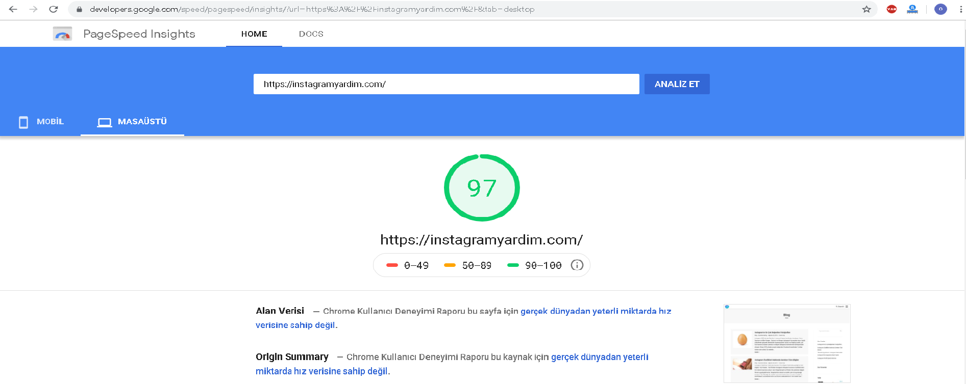Click the desktop laptop icon

pyautogui.click(x=105, y=122)
